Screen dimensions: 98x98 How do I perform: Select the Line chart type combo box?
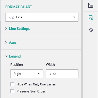pos(42,17)
